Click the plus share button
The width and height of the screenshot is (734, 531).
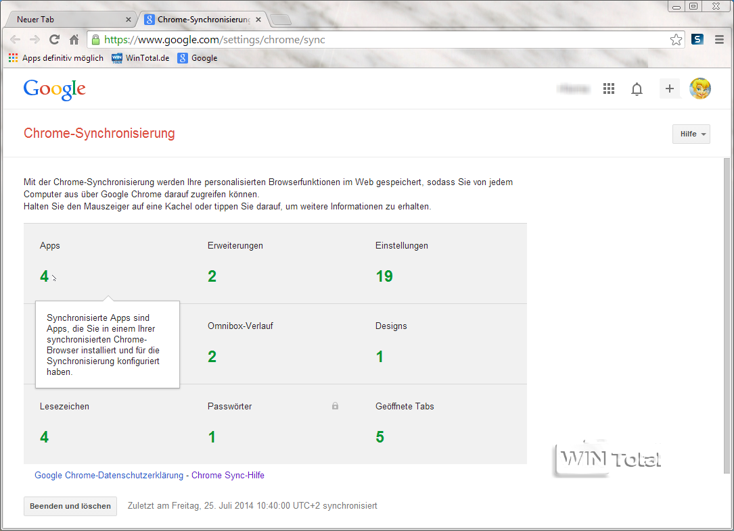tap(670, 88)
